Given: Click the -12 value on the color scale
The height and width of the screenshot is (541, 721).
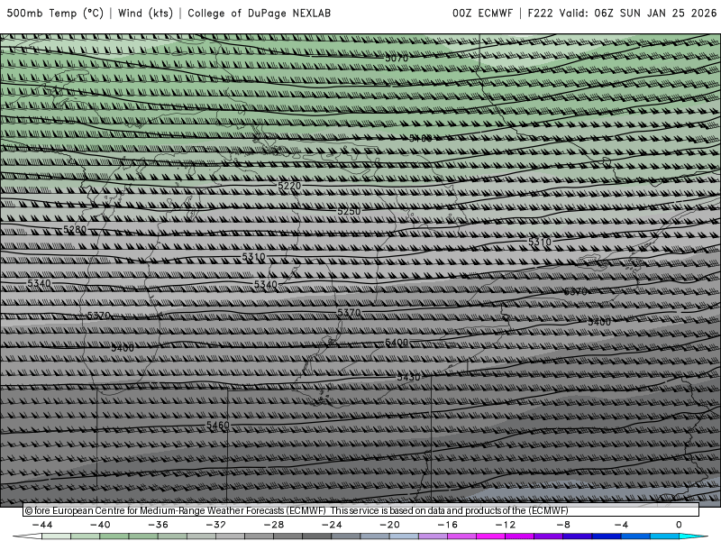Looking at the screenshot, I should click(506, 525).
